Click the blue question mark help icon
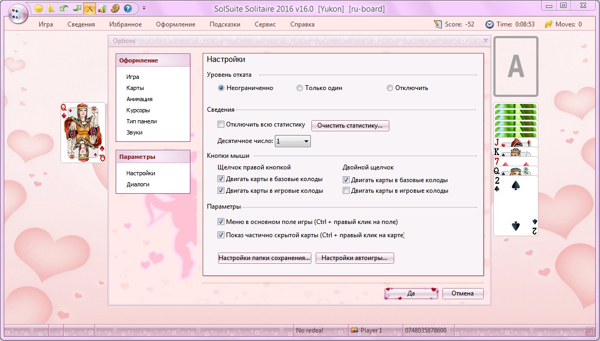The image size is (600, 341). click(x=127, y=8)
